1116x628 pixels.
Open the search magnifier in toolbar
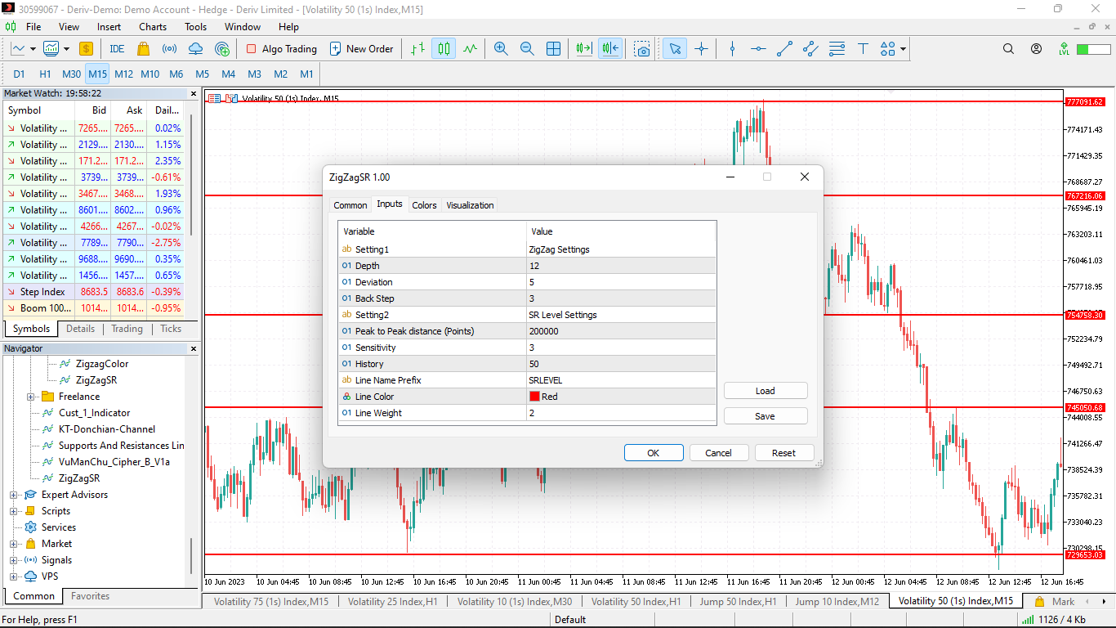click(1009, 49)
